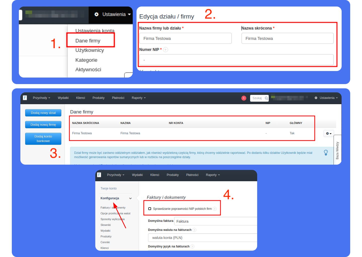362x257 pixels.
Task: Open Wydatki in the Dane firmy screenshot navbar
Action: pos(63,98)
